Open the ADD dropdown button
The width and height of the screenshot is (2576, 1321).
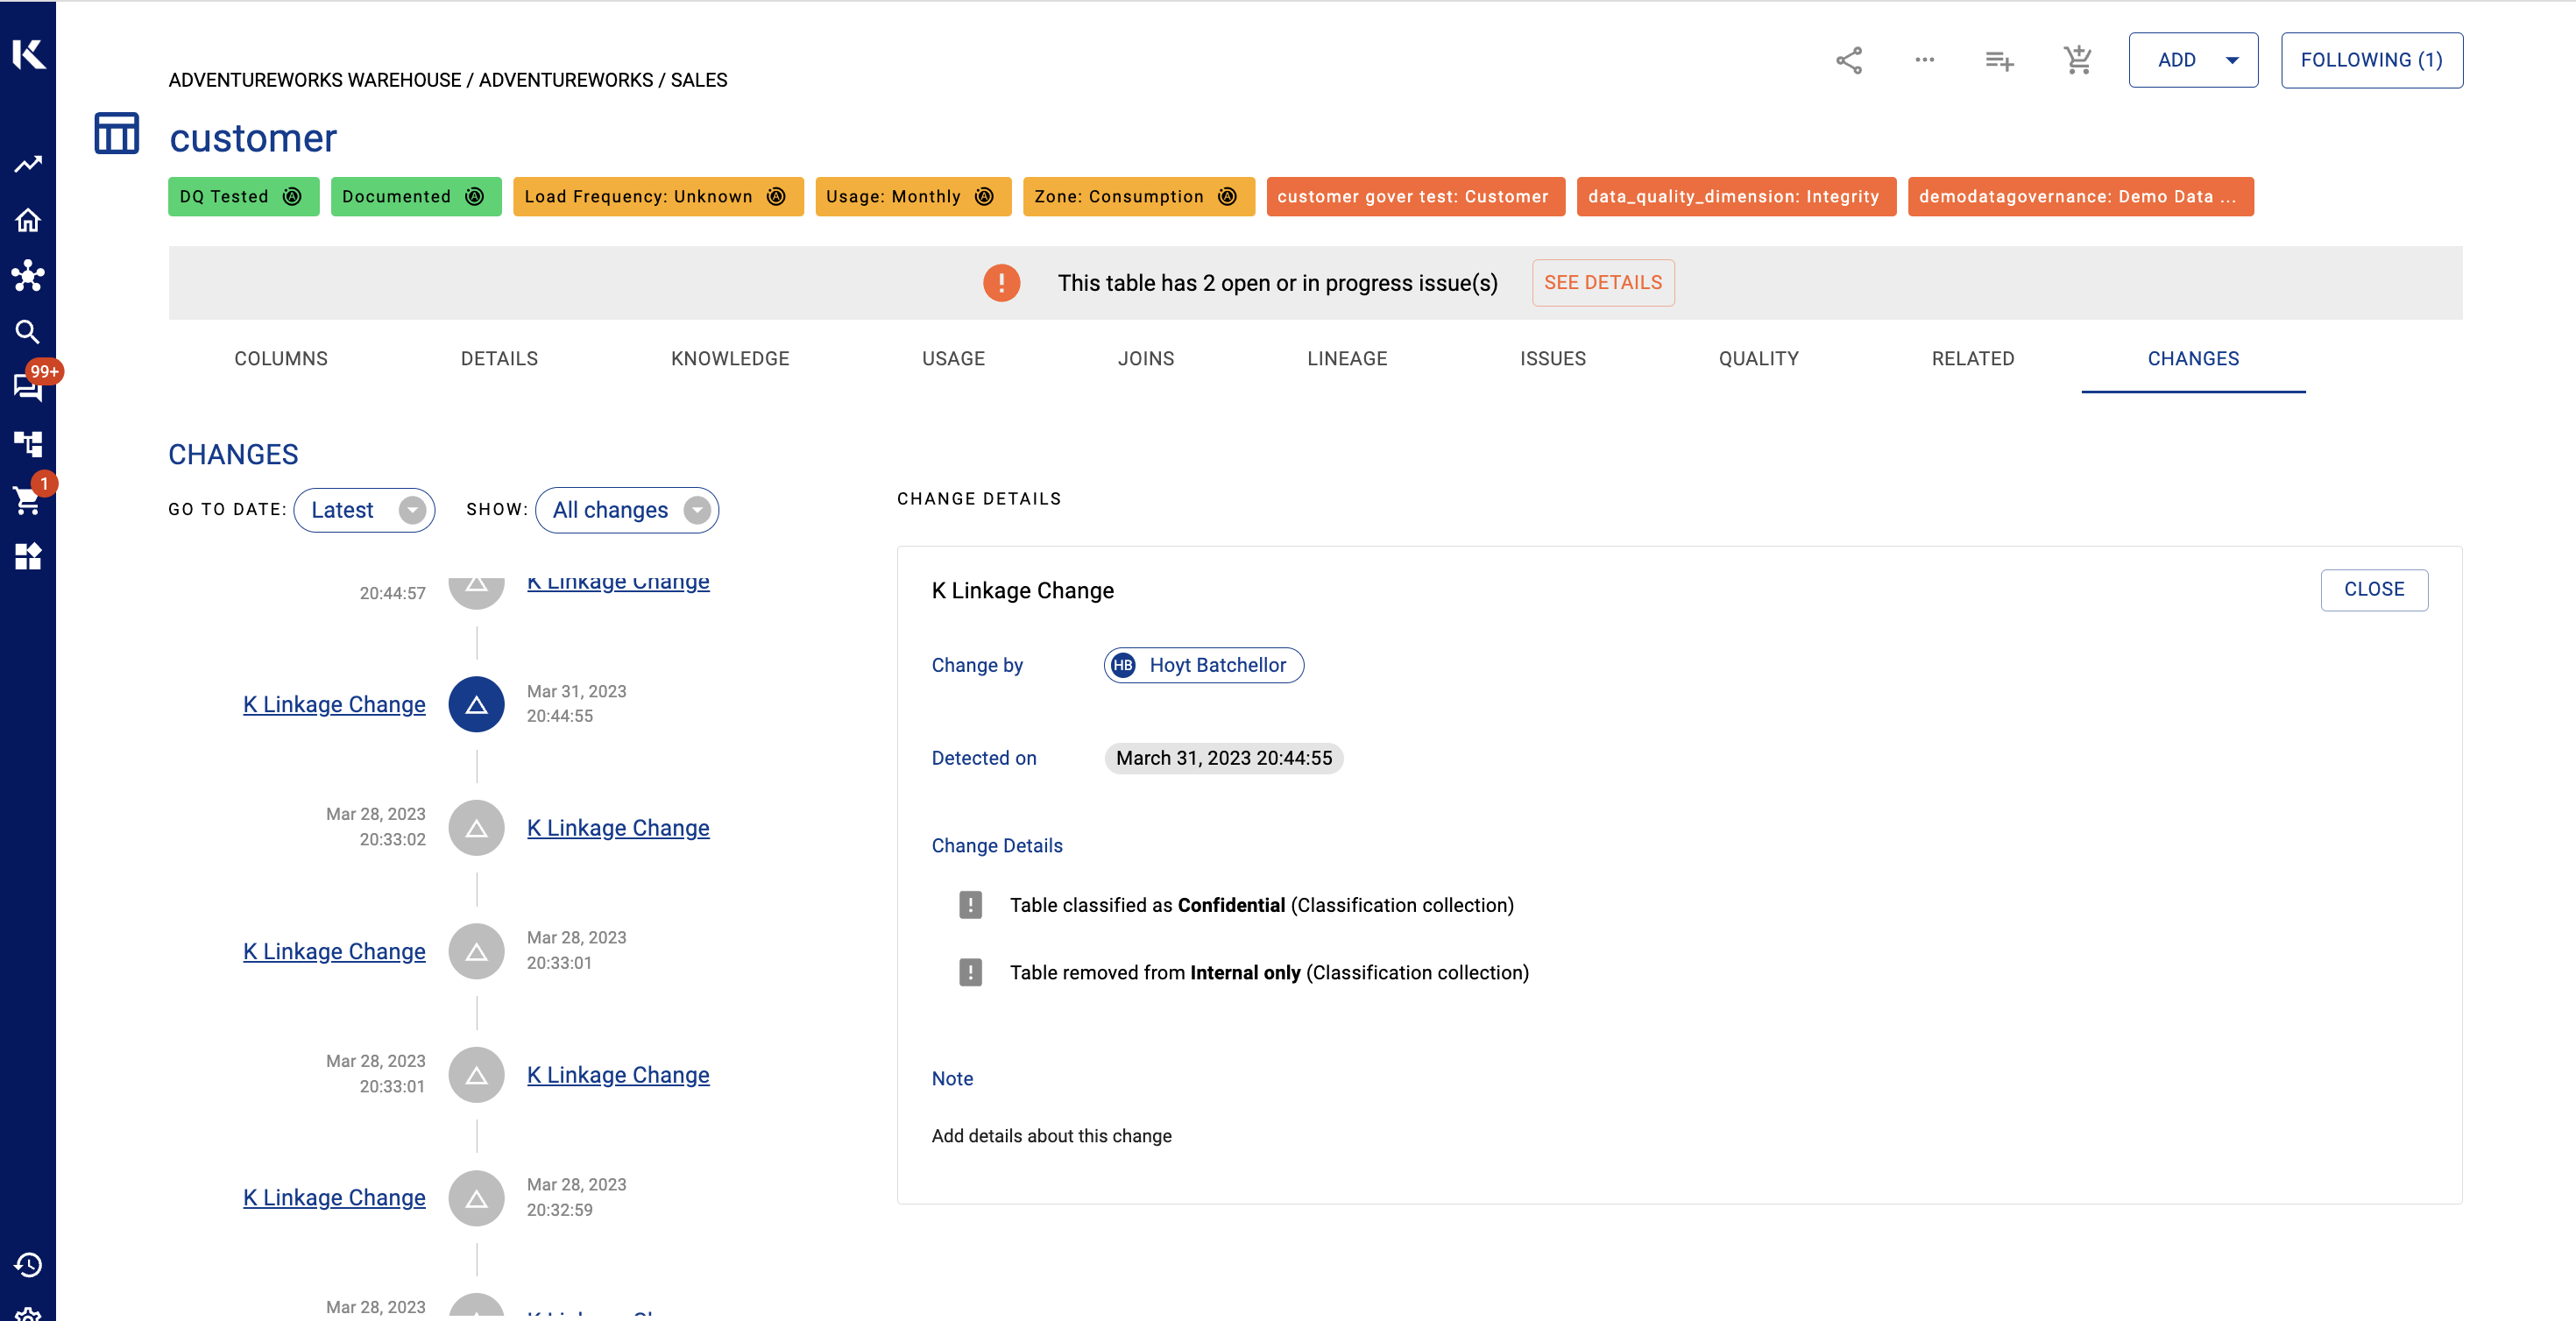pos(2193,60)
